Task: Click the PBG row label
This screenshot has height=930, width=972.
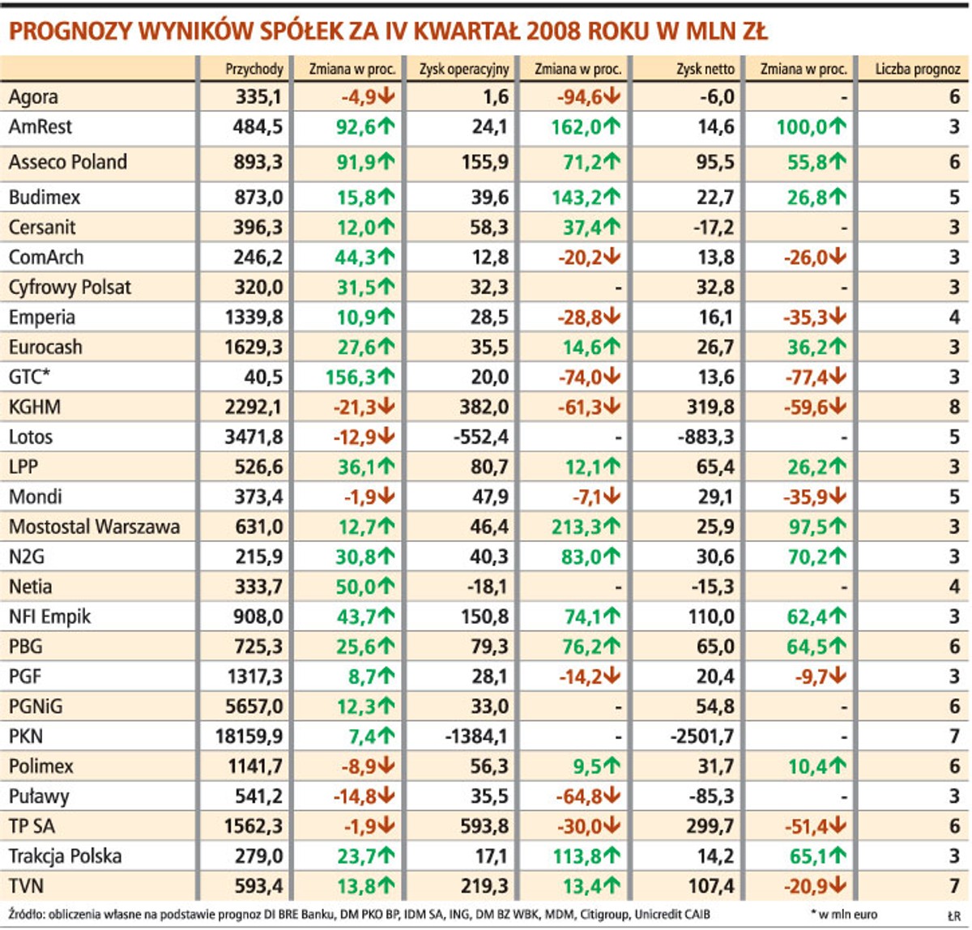Action: tap(26, 647)
